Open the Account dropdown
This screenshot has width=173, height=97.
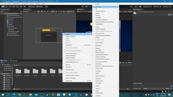(147, 6)
